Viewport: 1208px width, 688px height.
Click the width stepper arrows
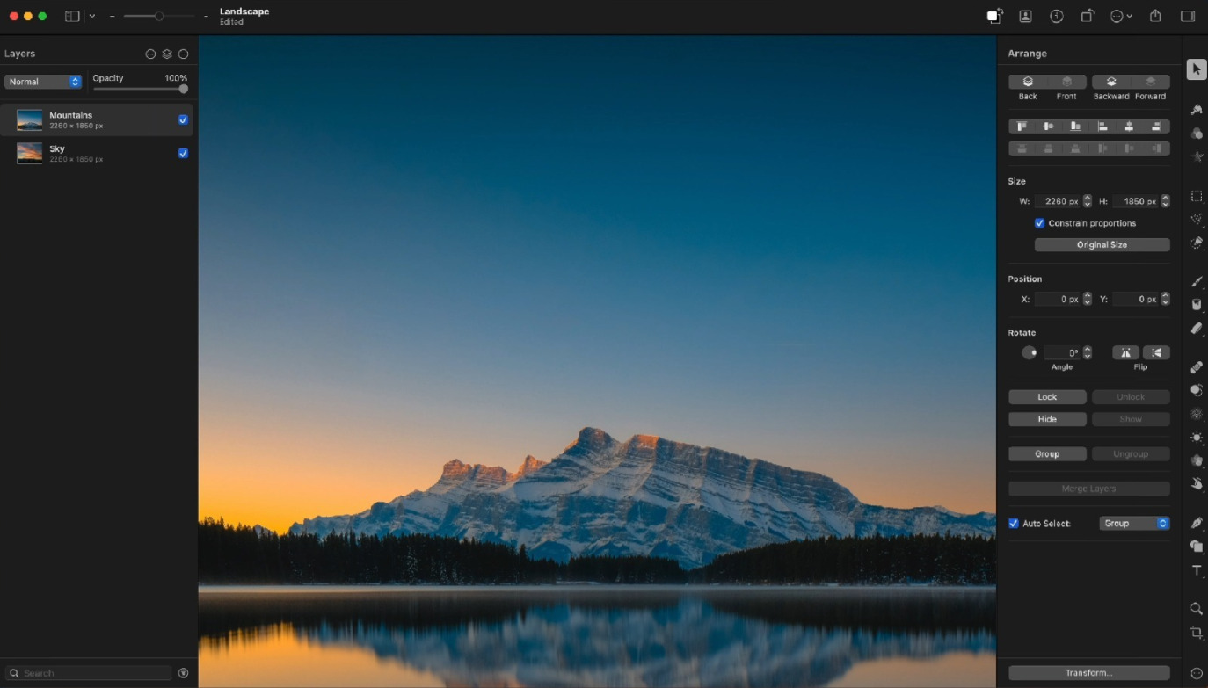[1088, 201]
